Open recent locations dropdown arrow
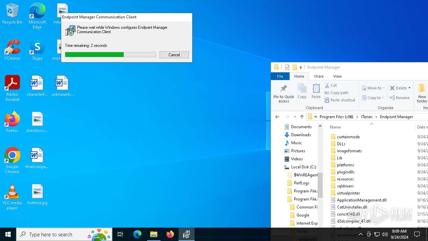 pyautogui.click(x=295, y=117)
